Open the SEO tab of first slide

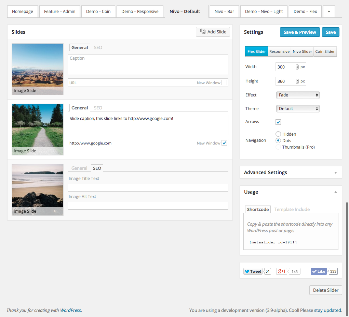point(98,47)
